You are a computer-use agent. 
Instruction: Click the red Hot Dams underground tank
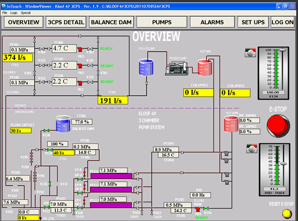pos(231,124)
